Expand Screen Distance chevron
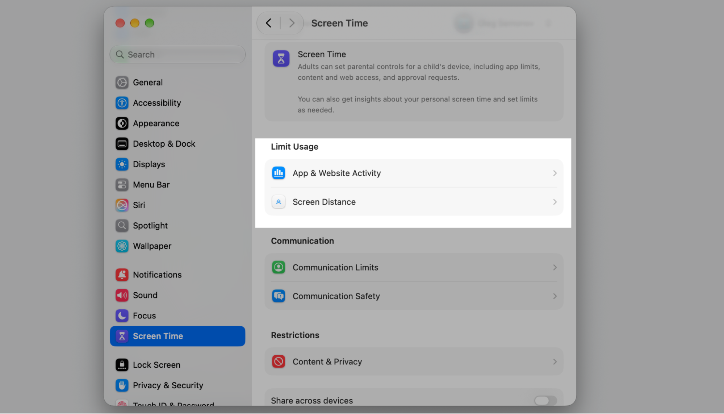This screenshot has height=414, width=724. tap(554, 202)
